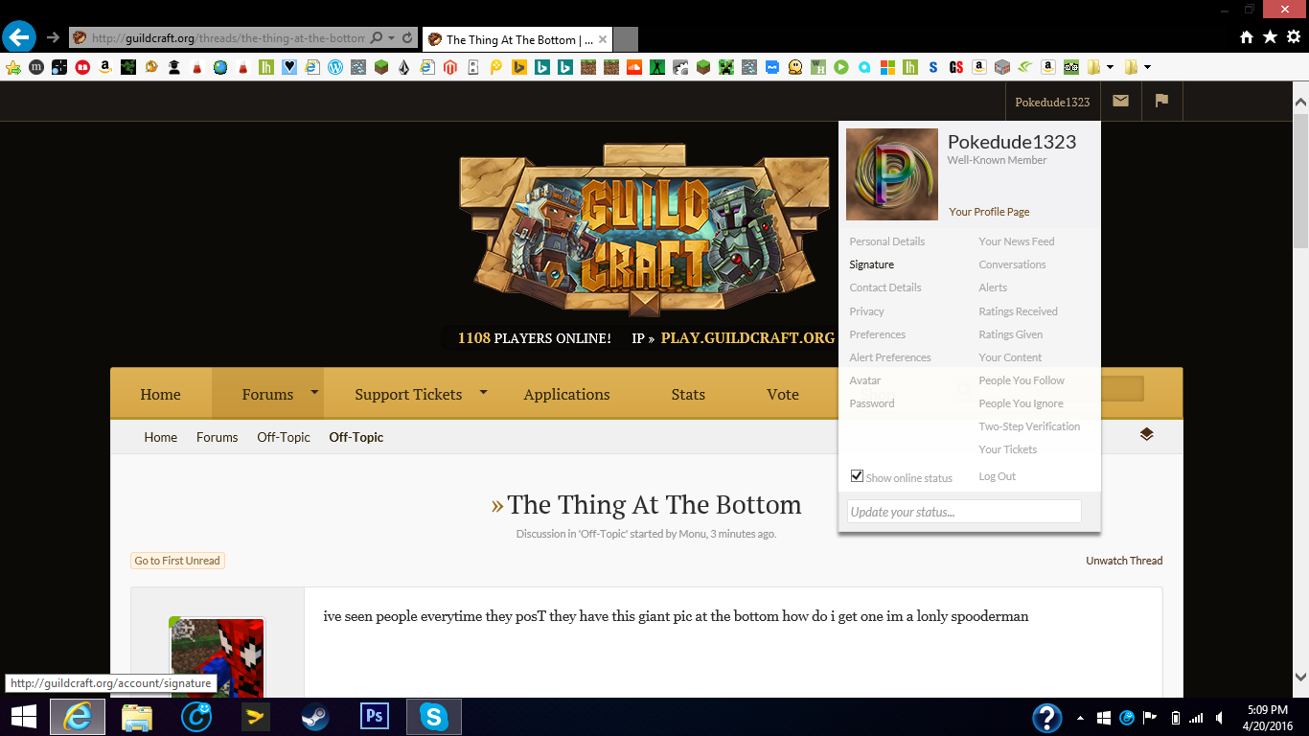Image resolution: width=1309 pixels, height=736 pixels.
Task: Open Alert Preferences menu entry
Action: tap(890, 357)
